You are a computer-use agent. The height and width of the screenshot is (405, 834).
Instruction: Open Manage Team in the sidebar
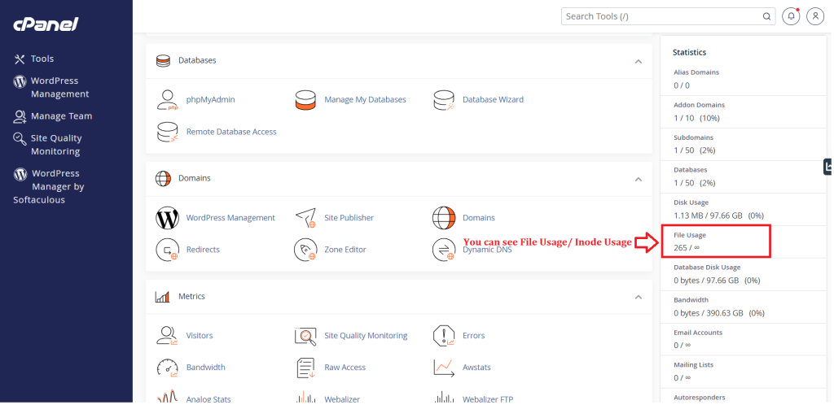pos(61,116)
